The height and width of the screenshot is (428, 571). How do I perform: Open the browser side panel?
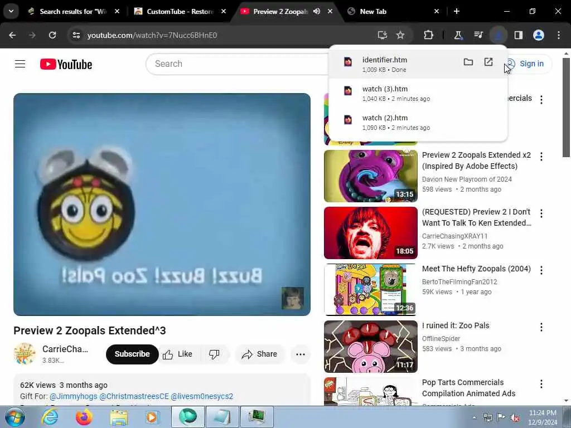click(x=519, y=35)
